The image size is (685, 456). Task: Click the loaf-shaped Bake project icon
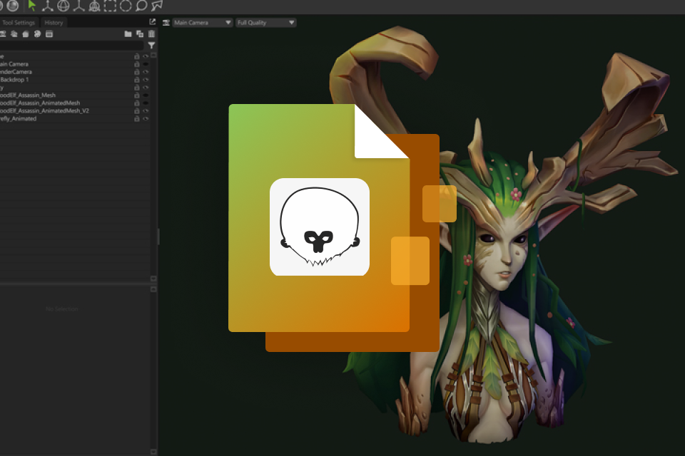26,34
